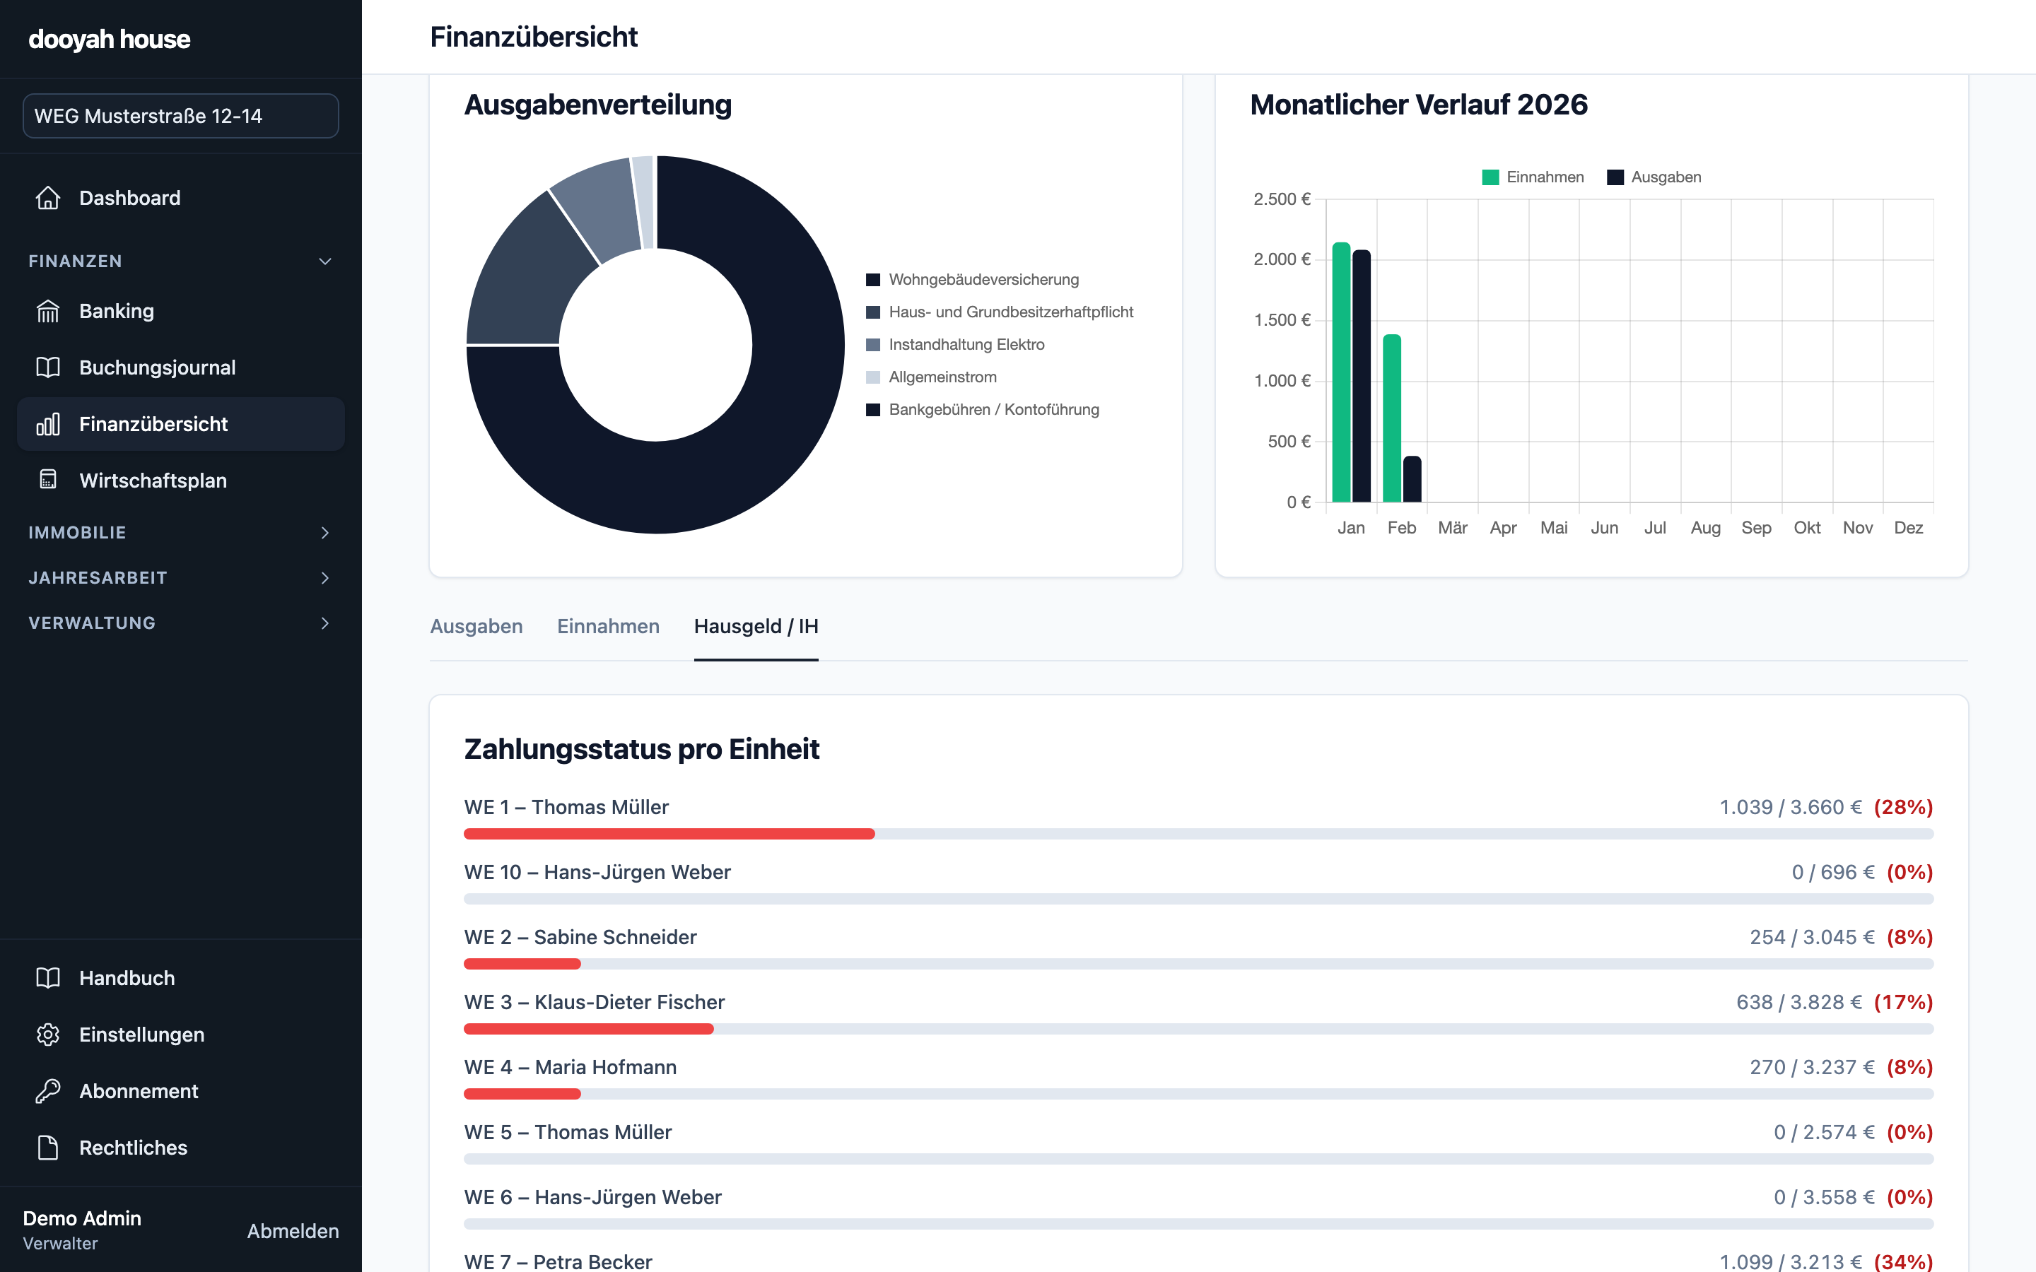Open WEG Musterstraße 12-14 property selector
The image size is (2036, 1272).
click(181, 116)
